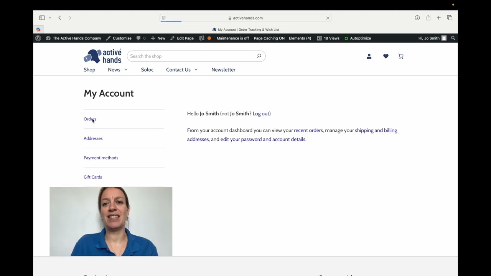Open the shopping cart icon
The height and width of the screenshot is (276, 491).
pos(401,56)
